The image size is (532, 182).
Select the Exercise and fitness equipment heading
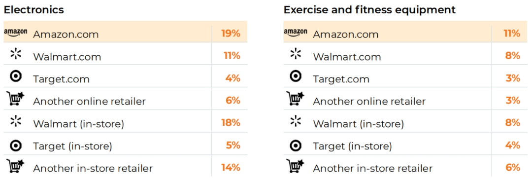pos(369,10)
